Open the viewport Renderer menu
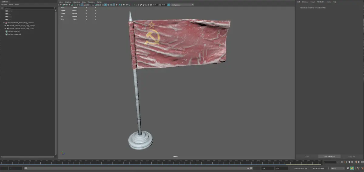The image size is (364, 172). tap(92, 2)
